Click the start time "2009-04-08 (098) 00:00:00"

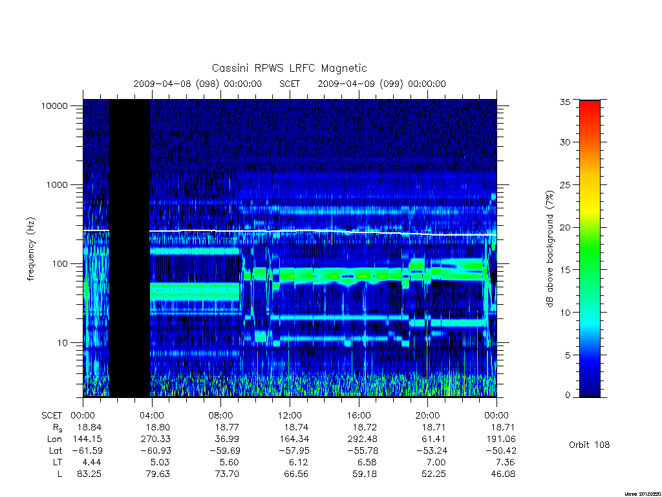tap(198, 83)
